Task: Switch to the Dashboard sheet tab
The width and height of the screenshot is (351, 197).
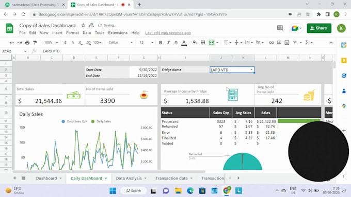Action: tap(46, 178)
